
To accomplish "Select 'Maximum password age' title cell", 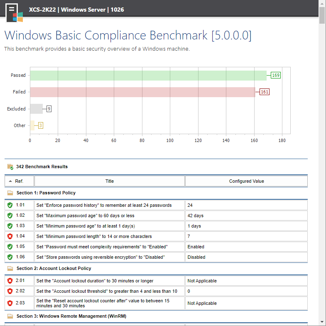I will [x=110, y=216].
